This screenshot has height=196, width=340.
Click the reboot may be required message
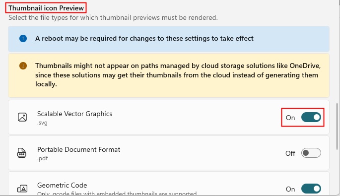144,38
